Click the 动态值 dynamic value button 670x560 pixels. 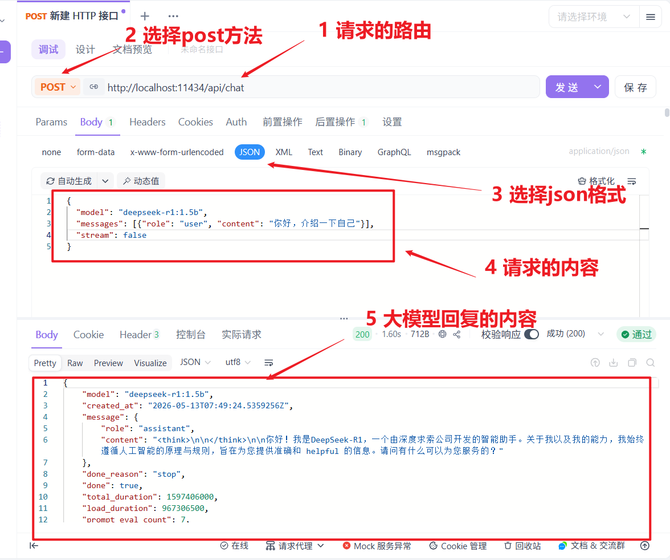pos(141,181)
